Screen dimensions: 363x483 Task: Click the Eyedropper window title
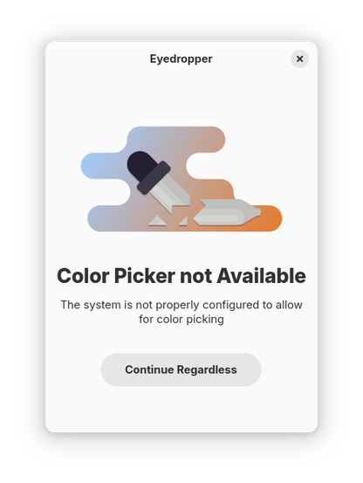pos(181,59)
